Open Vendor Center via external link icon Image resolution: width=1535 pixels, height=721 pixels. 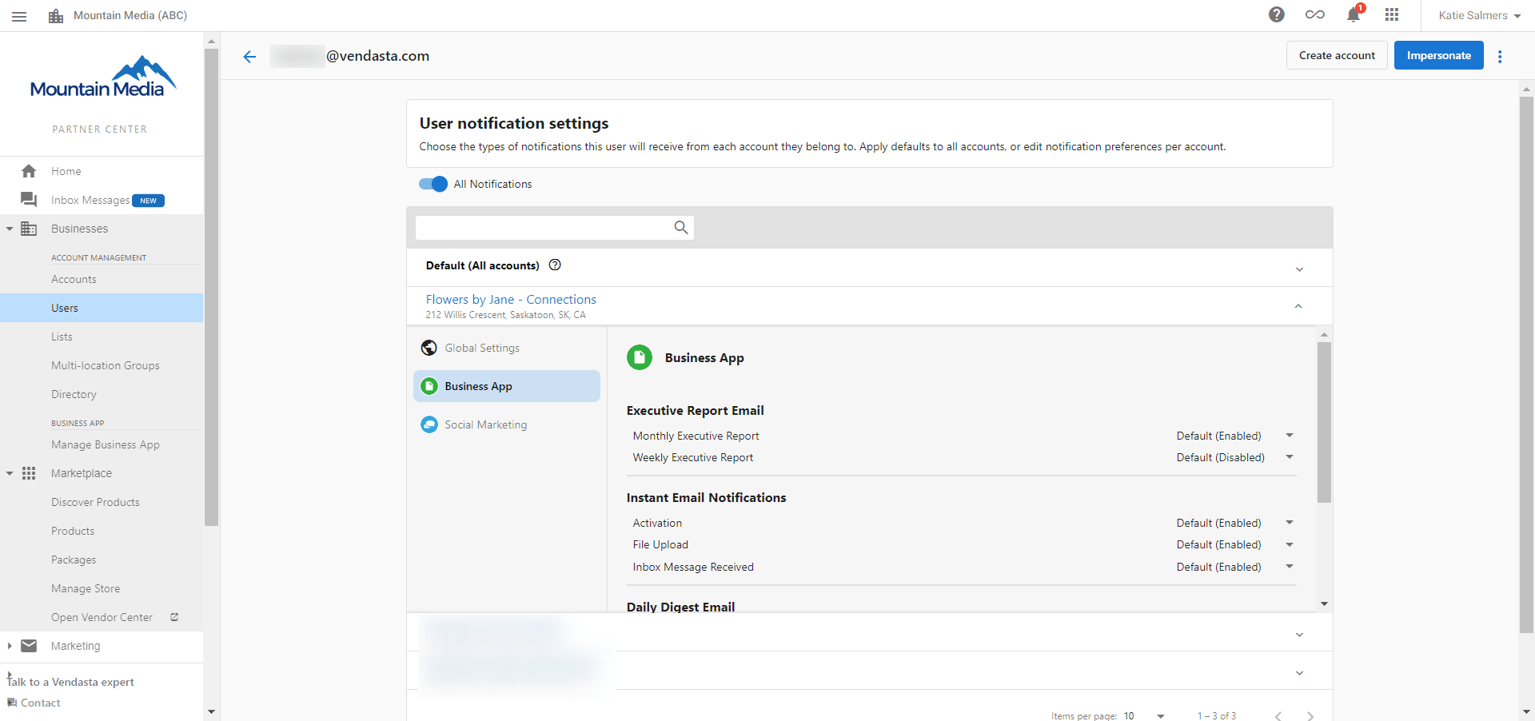pyautogui.click(x=173, y=616)
